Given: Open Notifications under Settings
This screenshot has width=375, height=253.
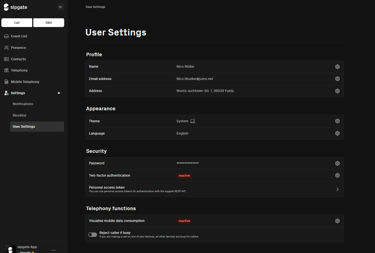Looking at the screenshot, I should coord(23,104).
